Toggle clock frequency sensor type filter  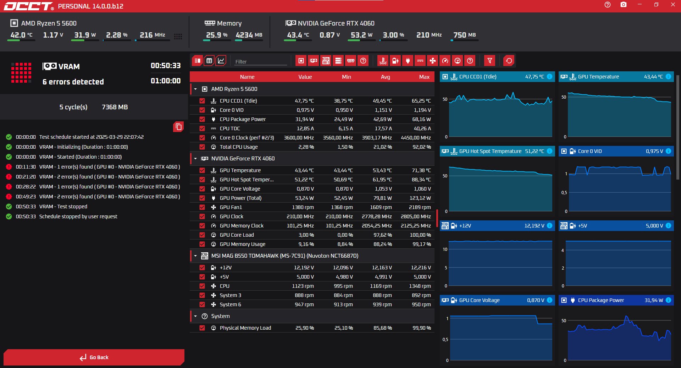pos(445,61)
